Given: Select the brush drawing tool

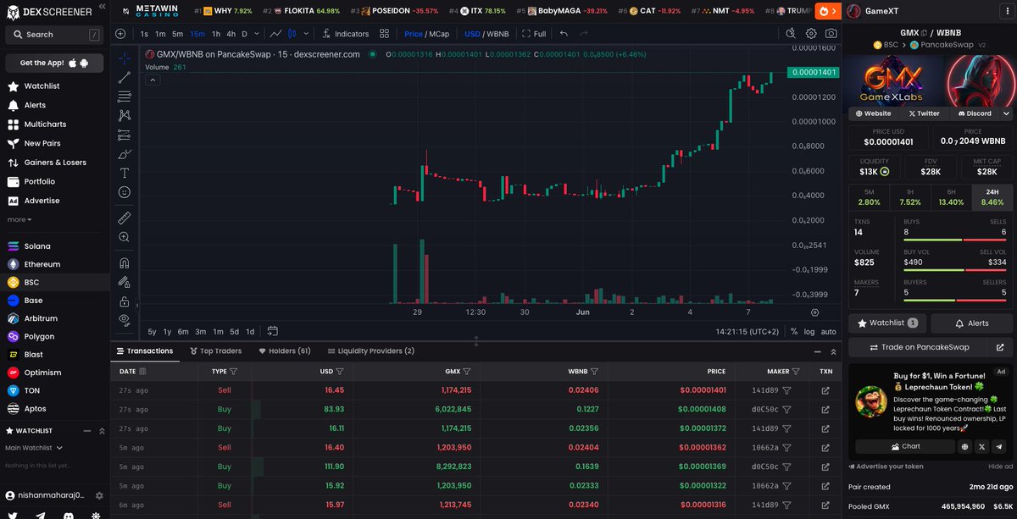Looking at the screenshot, I should coord(125,154).
